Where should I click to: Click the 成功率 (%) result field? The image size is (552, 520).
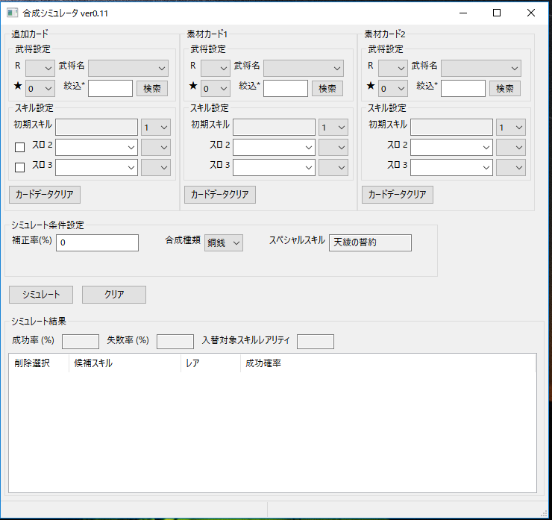81,342
